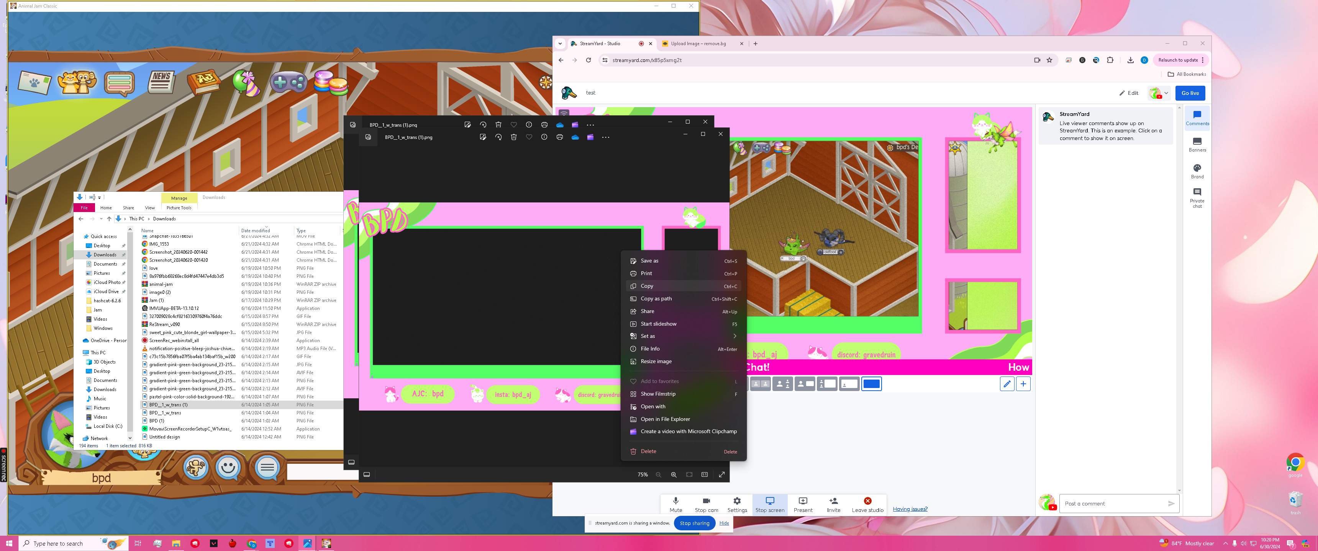The image size is (1318, 551).
Task: Open Explorer quick access toolbar dropdown
Action: tap(99, 197)
